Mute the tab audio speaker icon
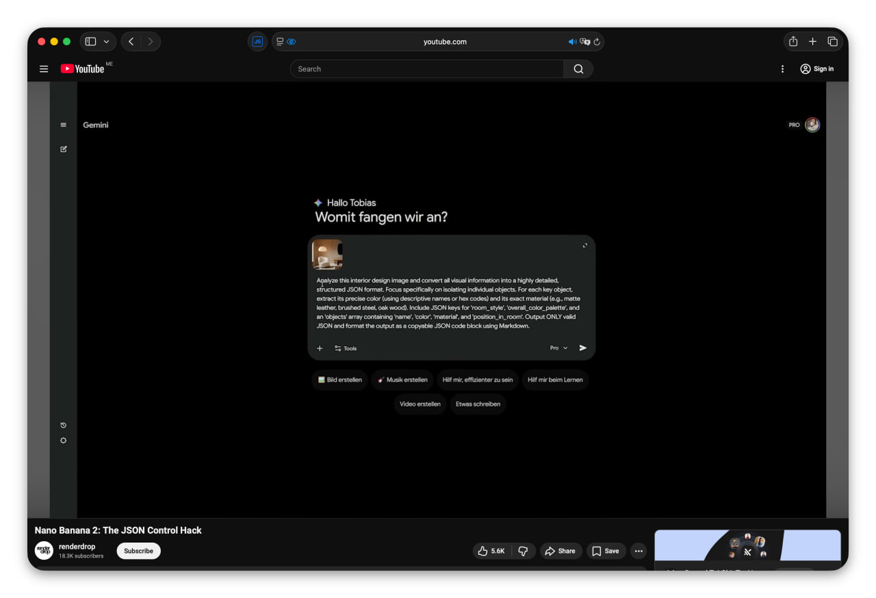 pyautogui.click(x=572, y=42)
